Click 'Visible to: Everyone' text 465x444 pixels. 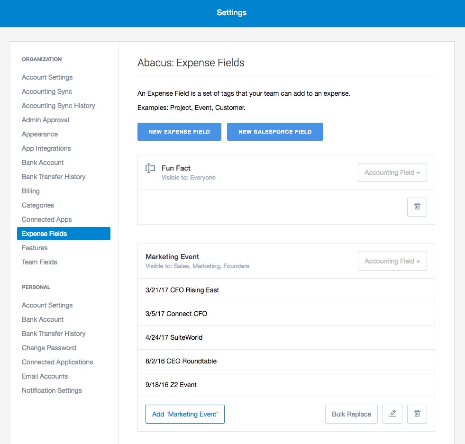[189, 178]
